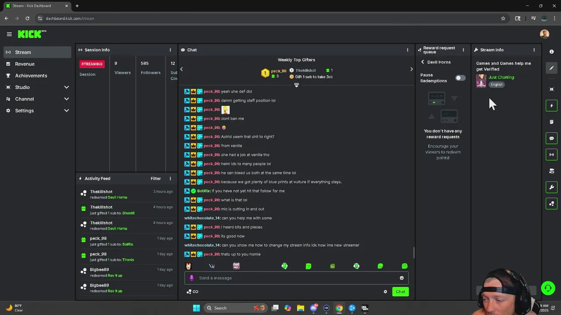561x315 pixels.
Task: Insert the Good Vibes emote
Action: tap(236, 266)
